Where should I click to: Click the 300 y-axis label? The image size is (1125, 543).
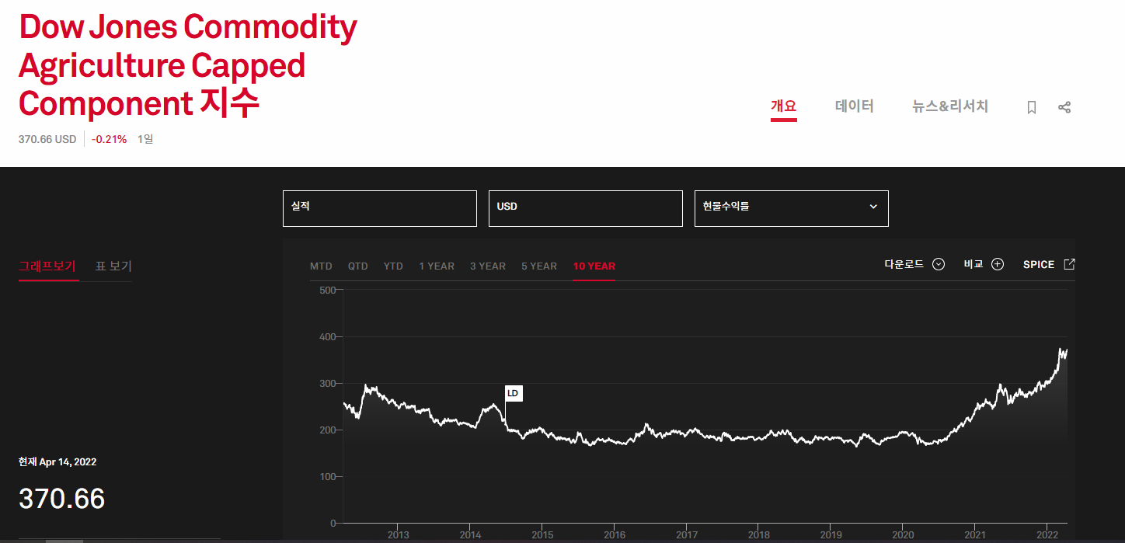click(327, 384)
